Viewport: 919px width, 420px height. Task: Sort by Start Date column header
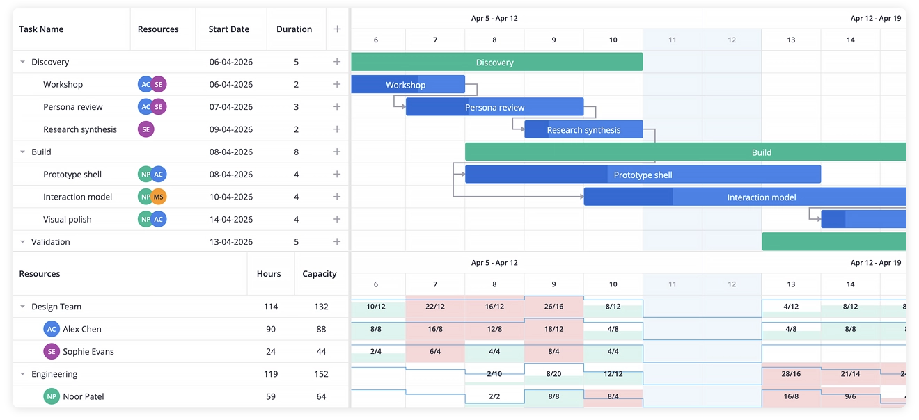tap(231, 29)
